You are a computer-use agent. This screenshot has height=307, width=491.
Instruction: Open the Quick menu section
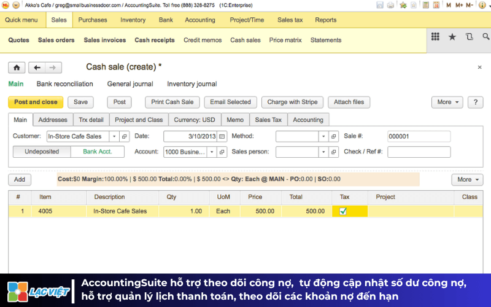[x=21, y=20]
